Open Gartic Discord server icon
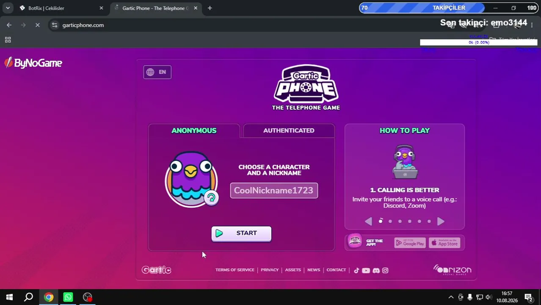Image resolution: width=541 pixels, height=305 pixels. (376, 270)
